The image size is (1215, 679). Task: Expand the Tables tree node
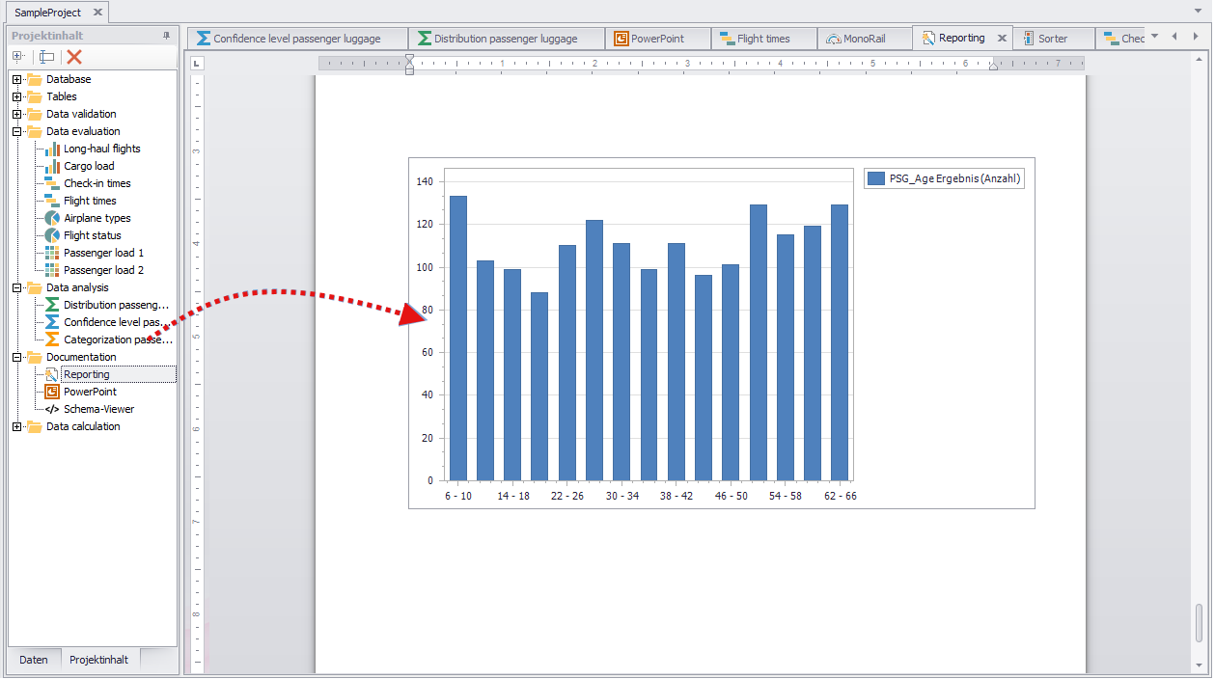coord(16,96)
